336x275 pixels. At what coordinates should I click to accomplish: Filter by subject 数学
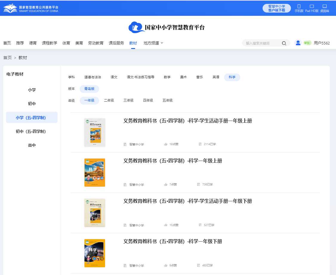click(x=167, y=77)
